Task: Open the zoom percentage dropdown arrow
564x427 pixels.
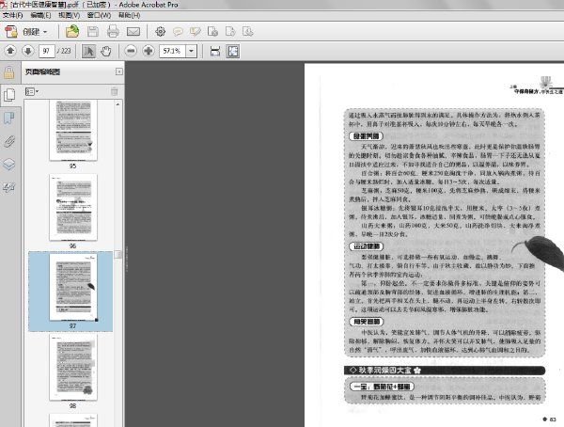Action: point(195,51)
